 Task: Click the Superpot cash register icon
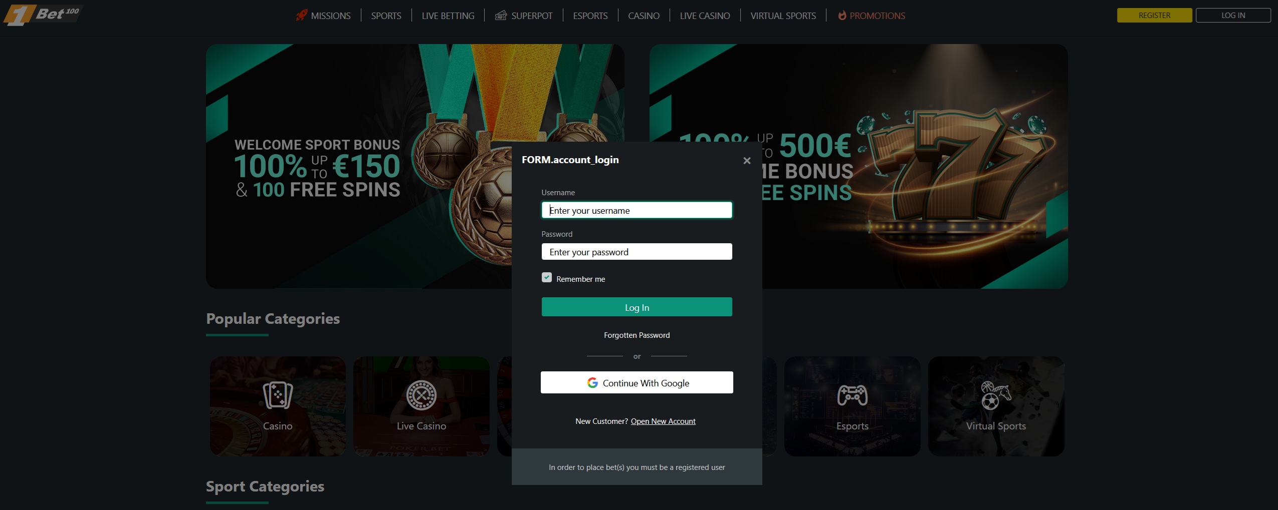click(501, 16)
